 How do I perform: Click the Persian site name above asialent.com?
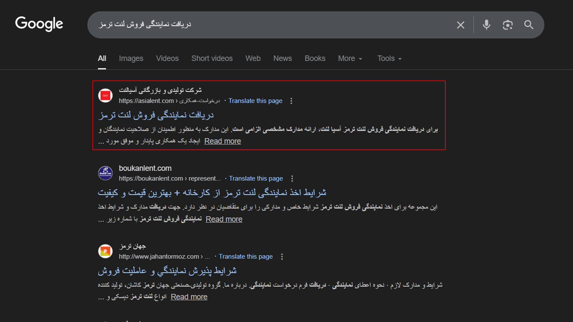[160, 90]
